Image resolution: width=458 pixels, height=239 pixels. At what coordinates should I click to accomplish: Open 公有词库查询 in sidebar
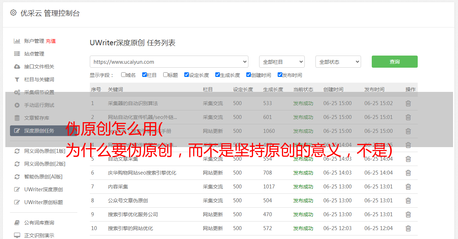39,223
